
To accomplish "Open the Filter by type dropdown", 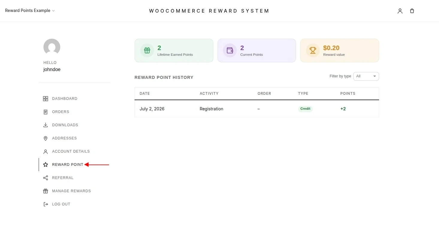I will 366,76.
